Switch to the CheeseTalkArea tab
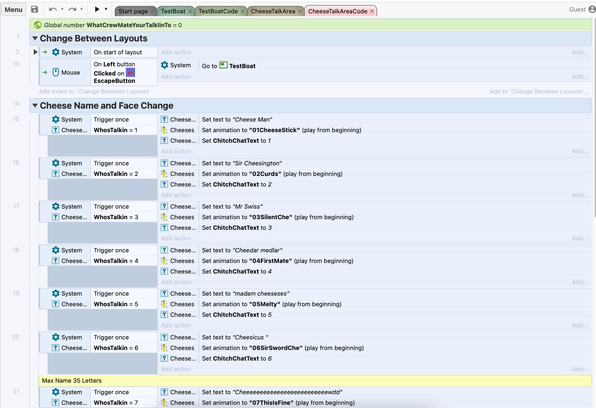The width and height of the screenshot is (596, 408). [273, 11]
